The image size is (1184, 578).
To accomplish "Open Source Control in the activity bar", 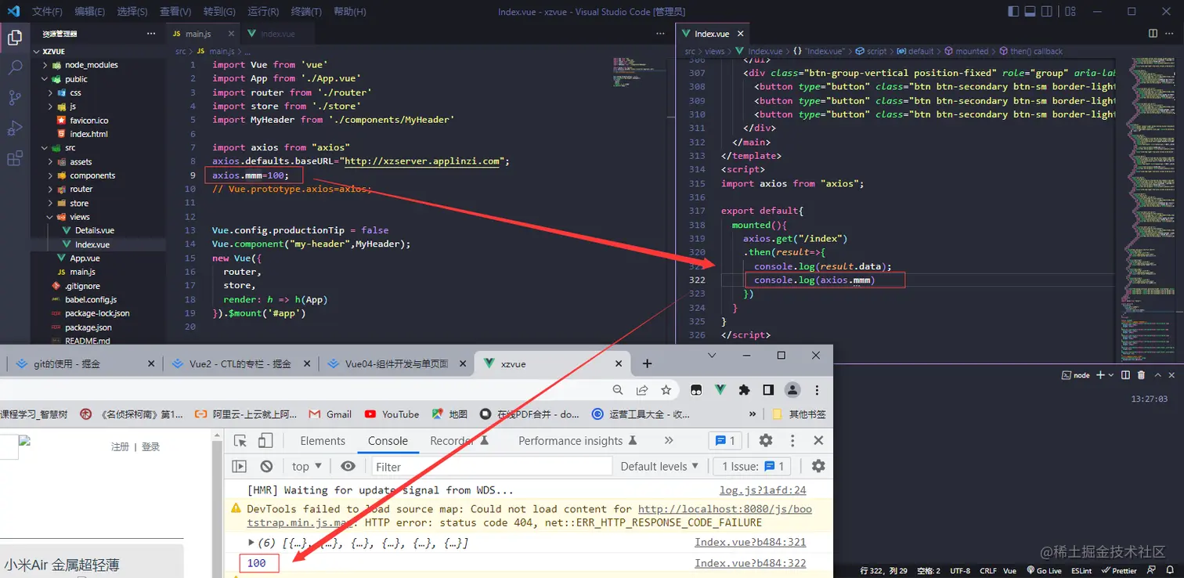I will [x=14, y=98].
